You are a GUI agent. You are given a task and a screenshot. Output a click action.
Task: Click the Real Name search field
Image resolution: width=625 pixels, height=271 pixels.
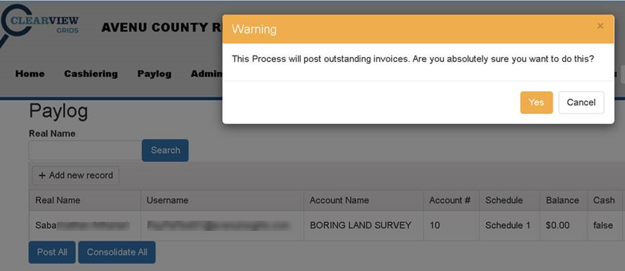85,150
